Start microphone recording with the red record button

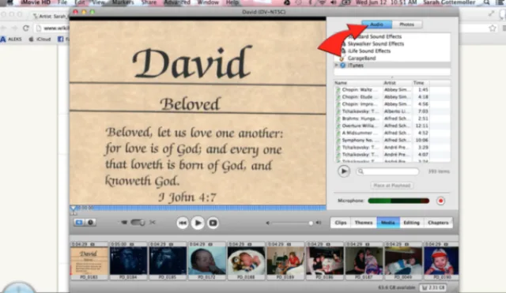click(x=440, y=201)
